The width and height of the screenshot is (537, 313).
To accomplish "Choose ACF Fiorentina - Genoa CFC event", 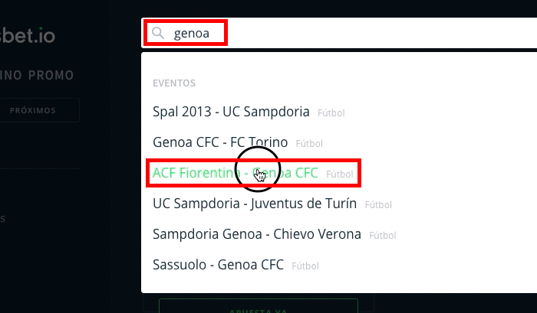I will [x=236, y=173].
